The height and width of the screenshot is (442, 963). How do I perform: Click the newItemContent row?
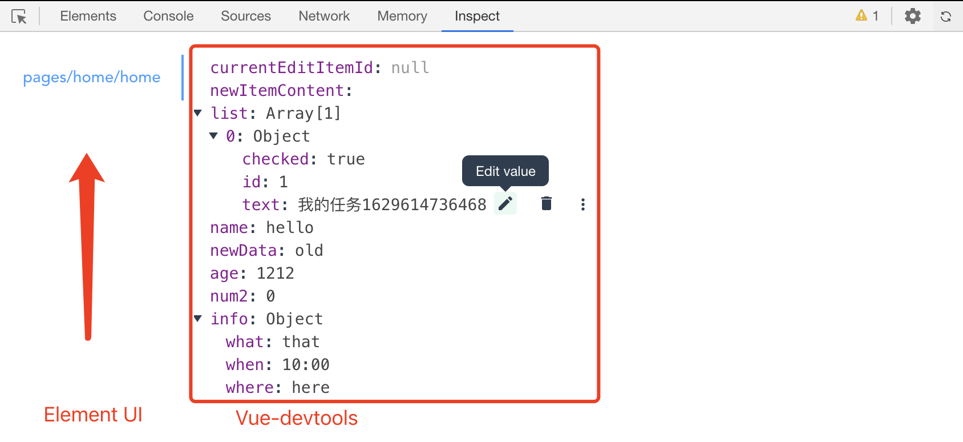pos(282,91)
